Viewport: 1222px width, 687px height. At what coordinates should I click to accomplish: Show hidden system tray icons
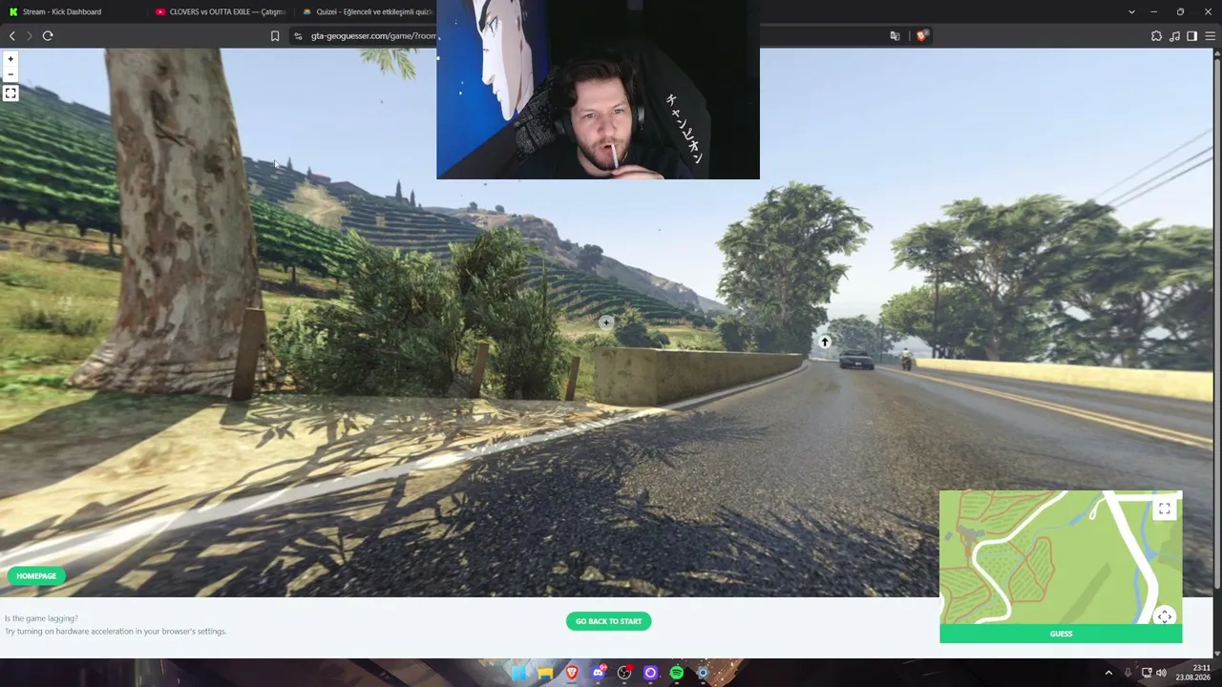[x=1108, y=673]
